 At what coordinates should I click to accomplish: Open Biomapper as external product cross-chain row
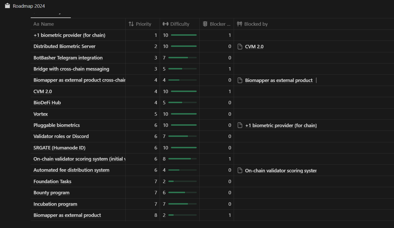pyautogui.click(x=79, y=80)
